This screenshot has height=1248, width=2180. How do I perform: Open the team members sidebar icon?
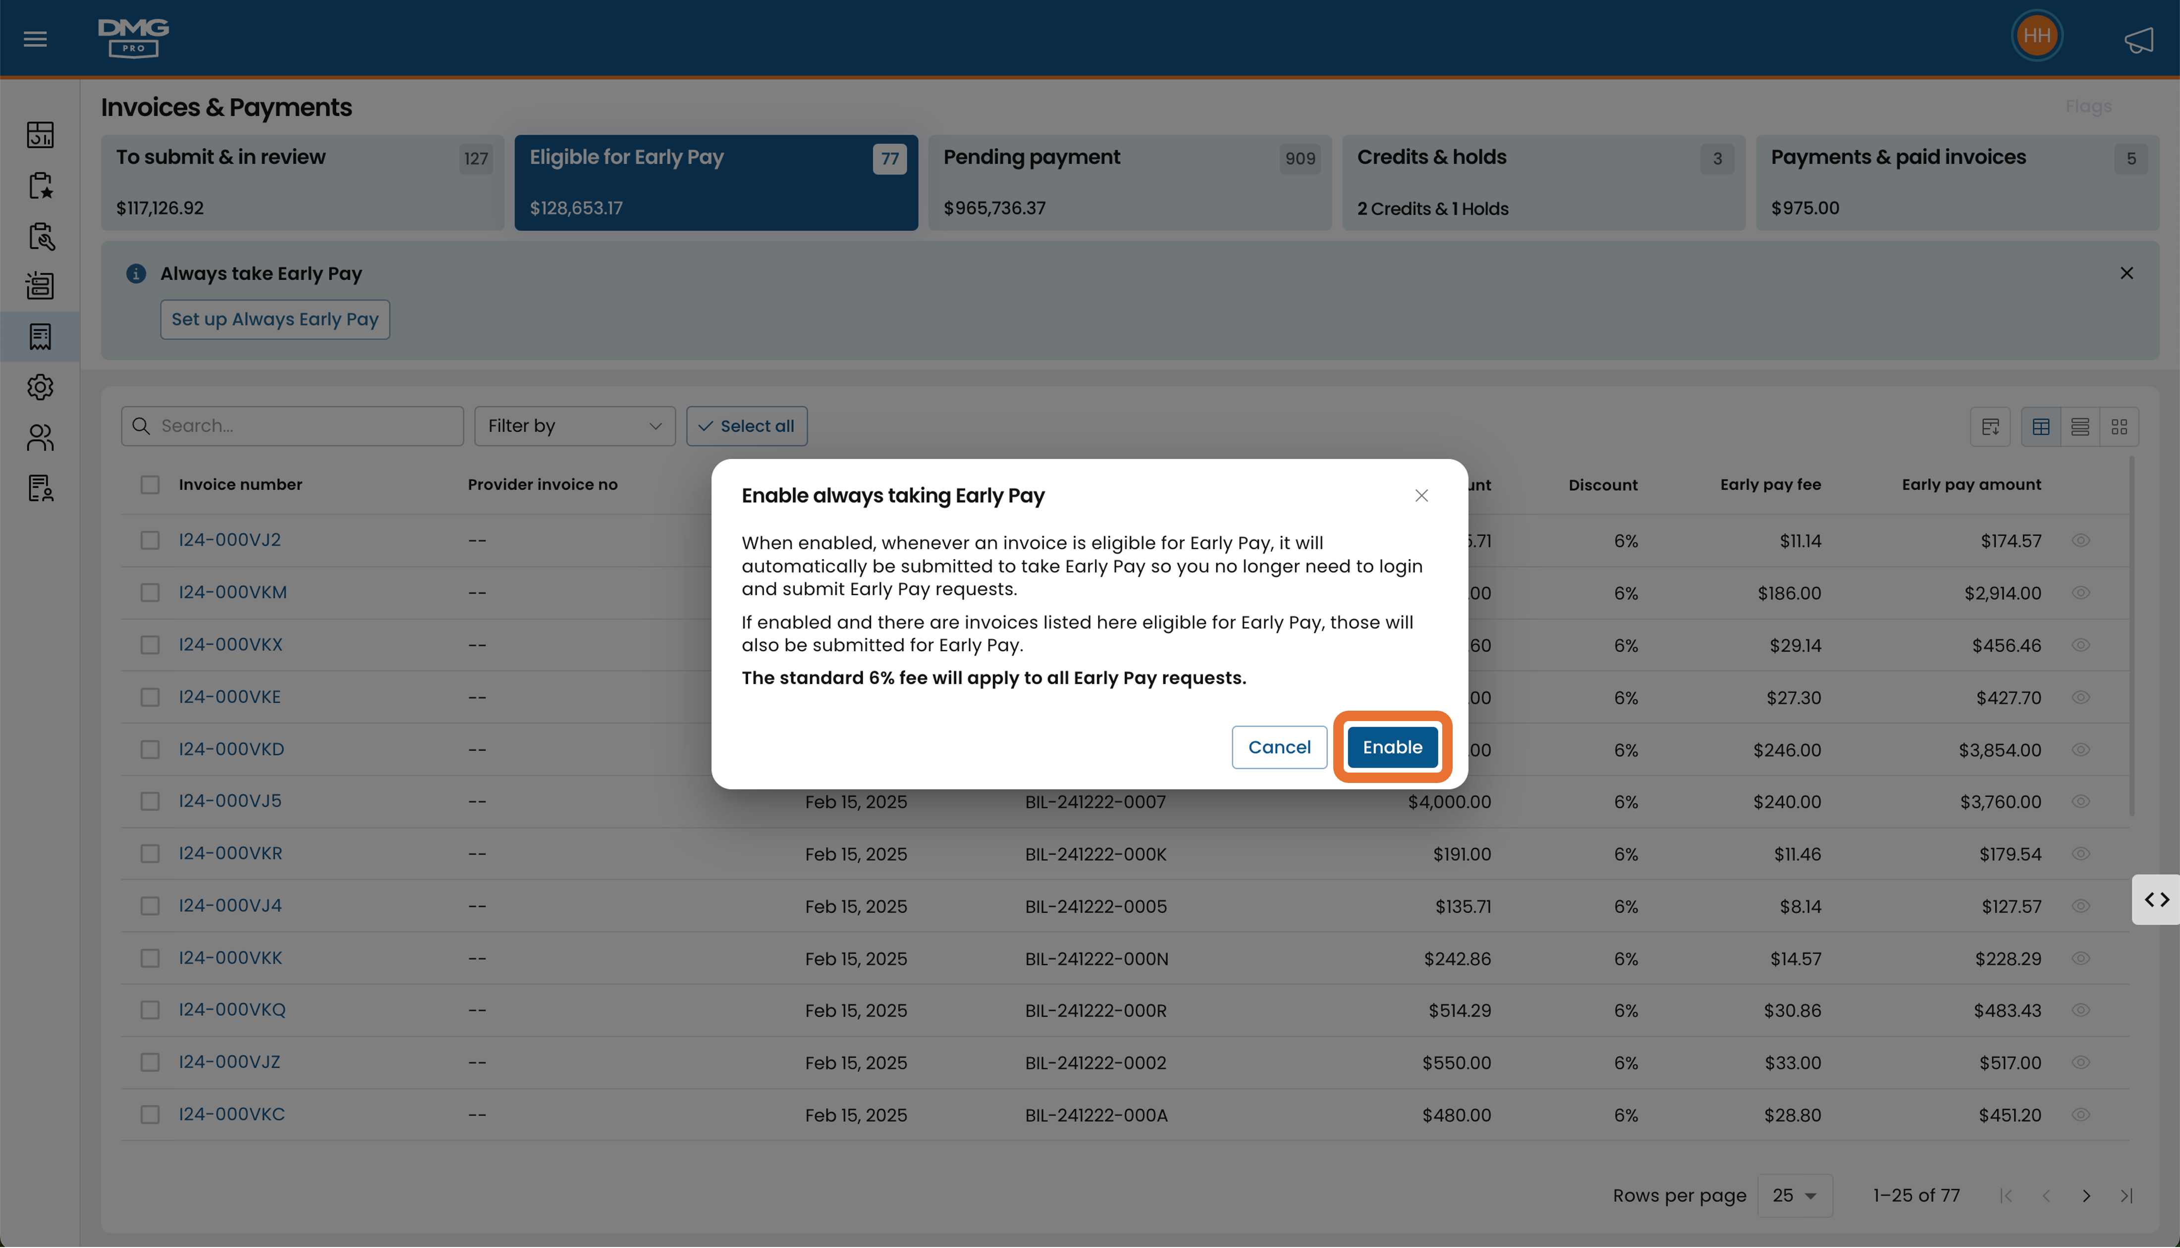pos(40,438)
